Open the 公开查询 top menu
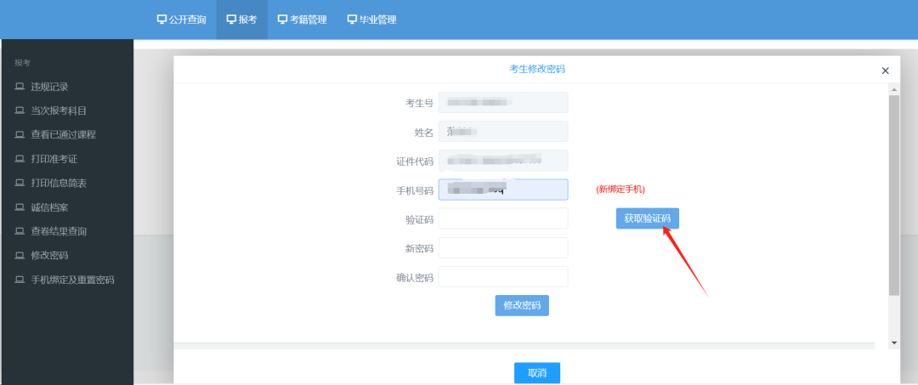 (182, 20)
